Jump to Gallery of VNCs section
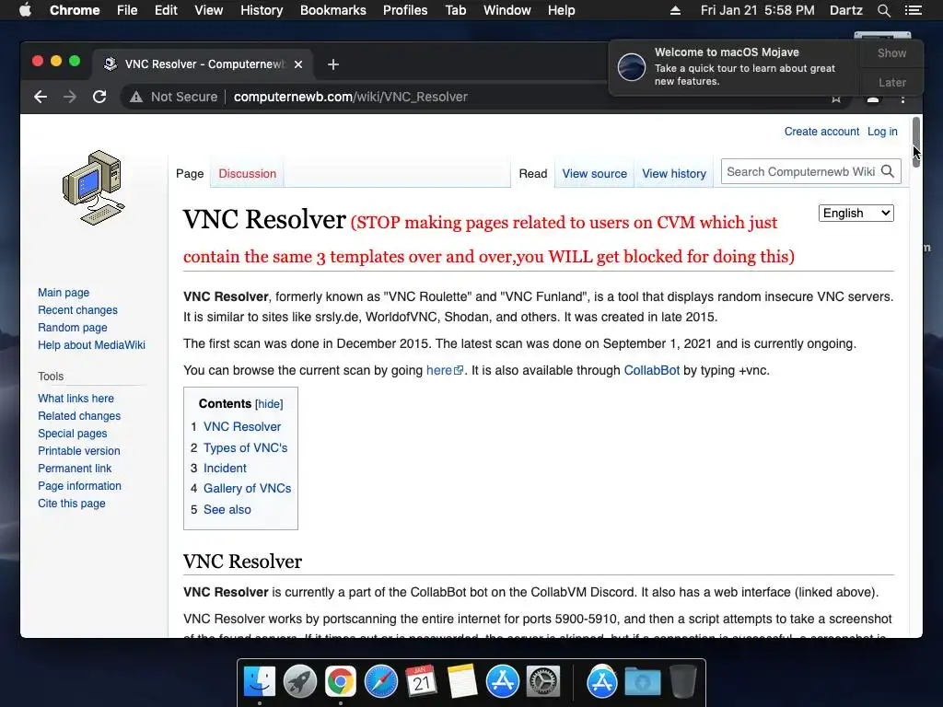This screenshot has height=707, width=943. [x=247, y=489]
